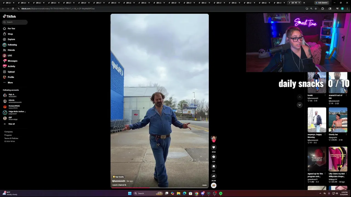This screenshot has width=351, height=197.
Task: Open followed account Paige Mohr Author
Action: point(14,112)
